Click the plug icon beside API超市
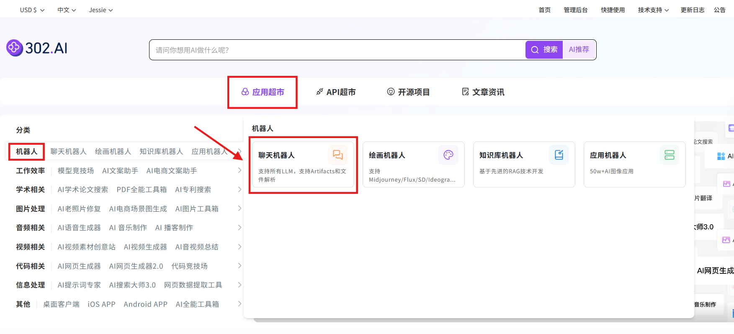 (319, 92)
